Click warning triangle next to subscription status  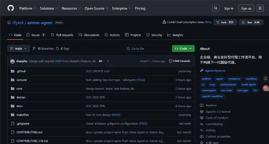[x=164, y=22]
